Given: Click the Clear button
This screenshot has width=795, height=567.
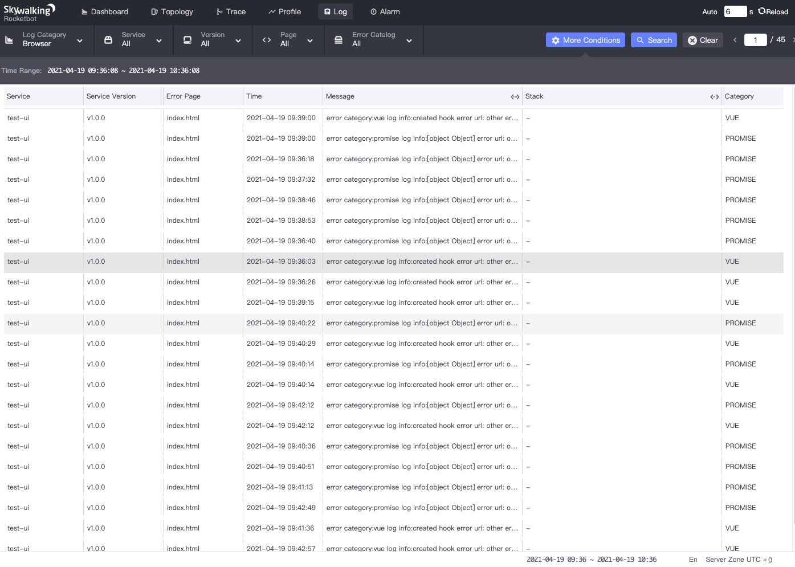Looking at the screenshot, I should (703, 40).
